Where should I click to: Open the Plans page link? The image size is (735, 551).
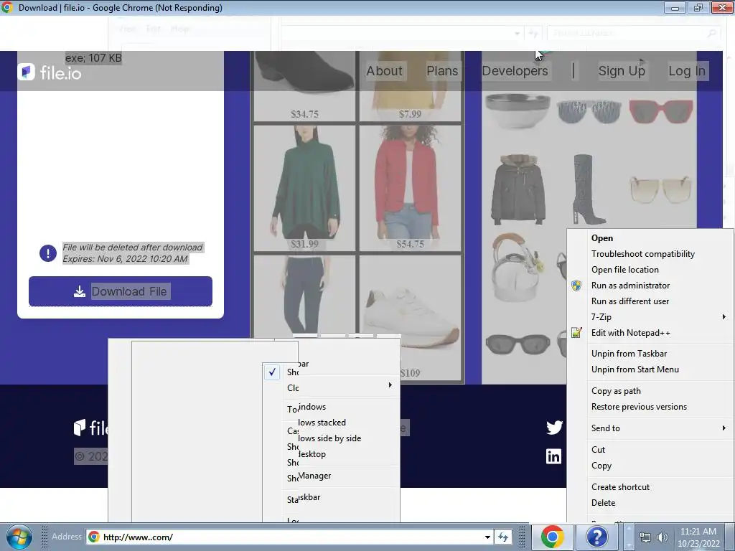click(x=442, y=71)
